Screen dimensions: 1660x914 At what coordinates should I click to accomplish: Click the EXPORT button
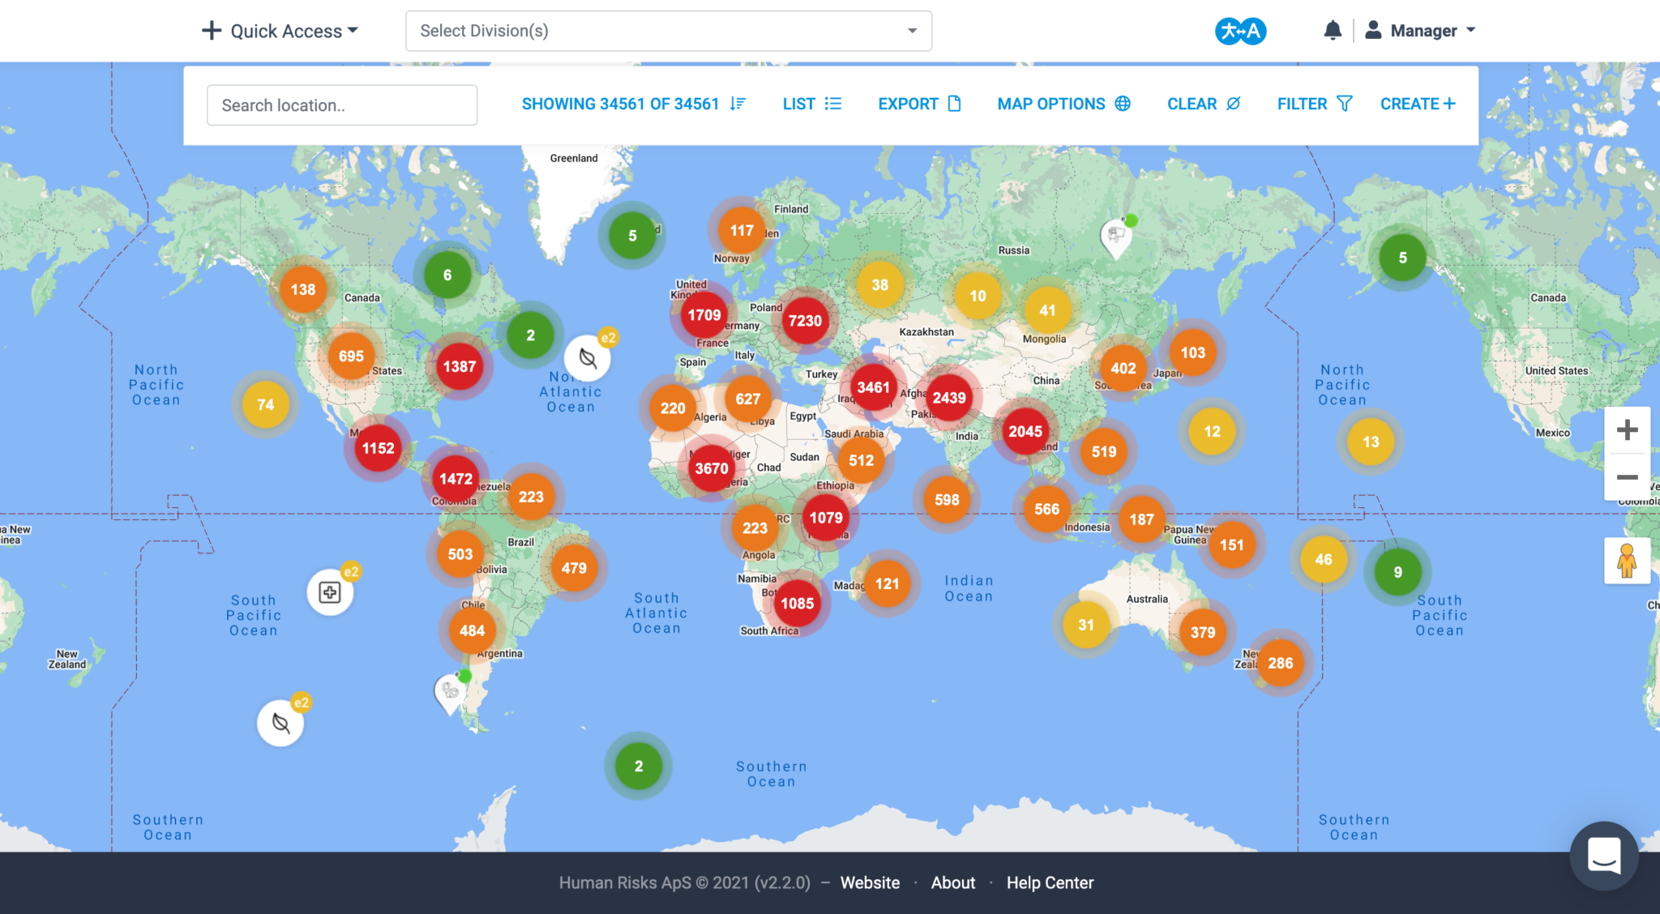coord(919,104)
